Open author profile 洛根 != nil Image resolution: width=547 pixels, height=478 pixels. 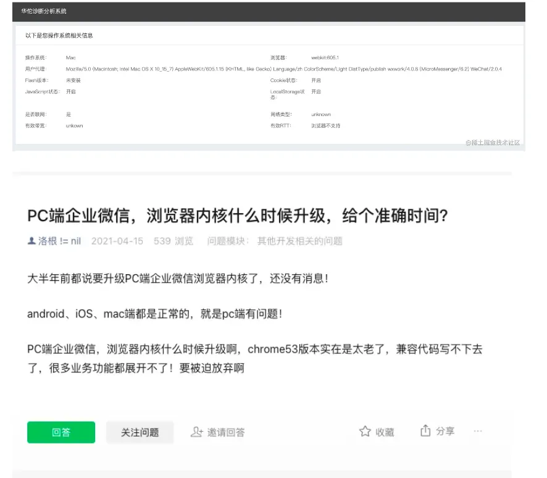pos(59,241)
